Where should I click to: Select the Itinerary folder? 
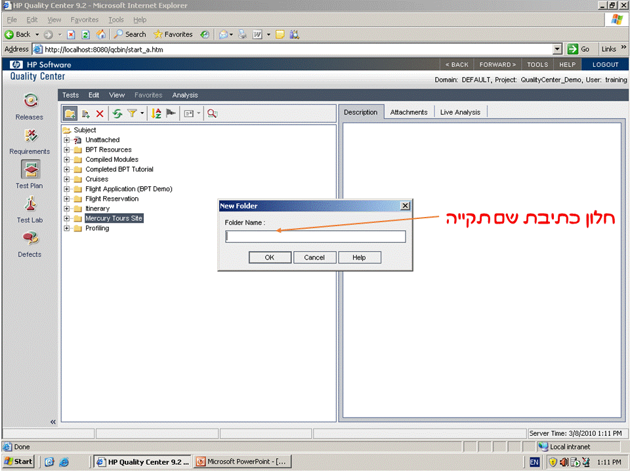97,208
